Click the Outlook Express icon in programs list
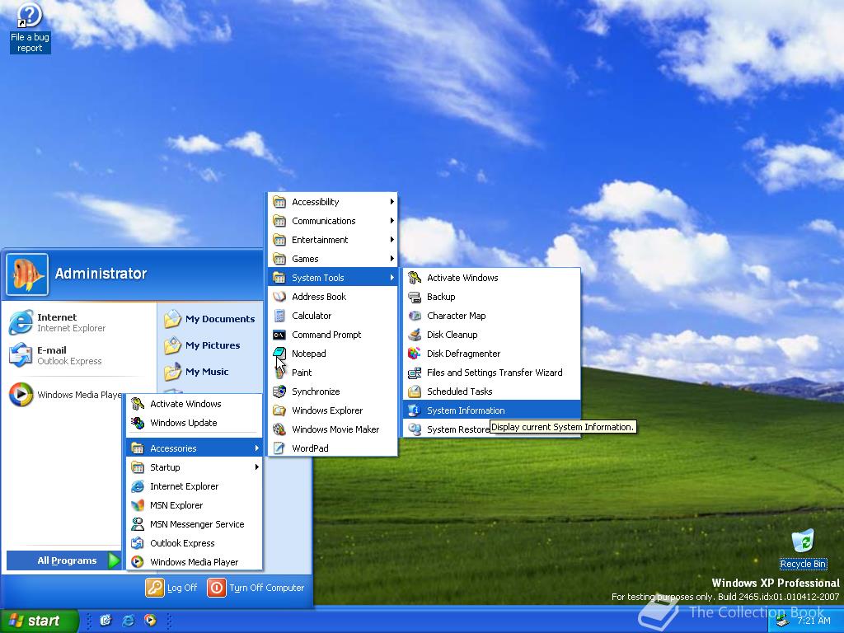 138,543
